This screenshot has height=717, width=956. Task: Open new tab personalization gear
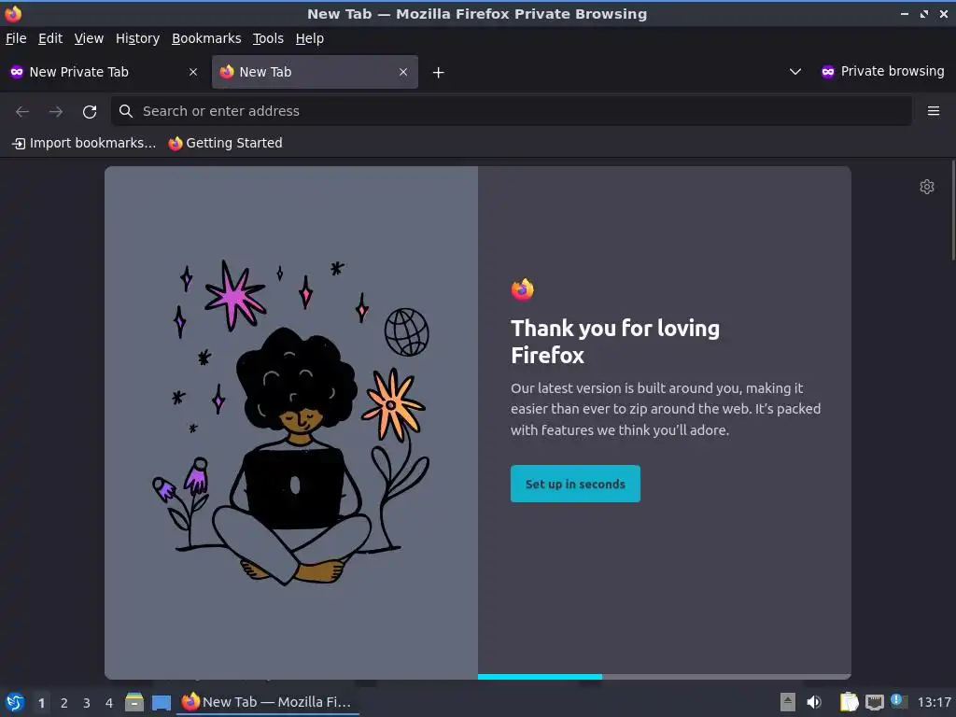[x=927, y=187]
